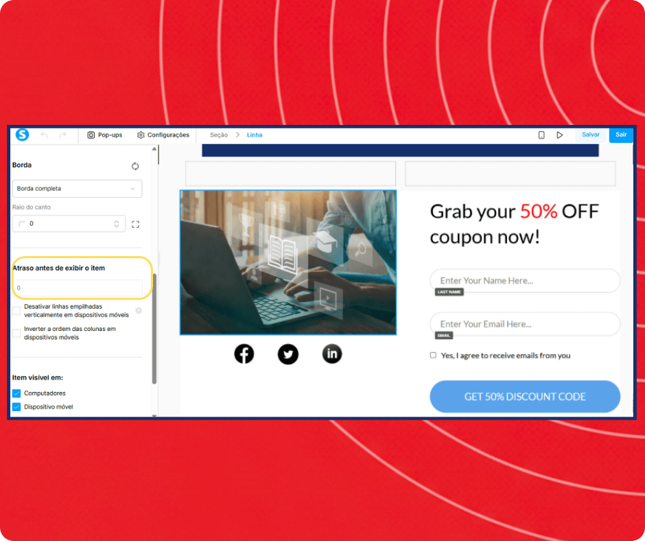The width and height of the screenshot is (645, 541).
Task: Select the dark blue header bar
Action: pos(400,150)
